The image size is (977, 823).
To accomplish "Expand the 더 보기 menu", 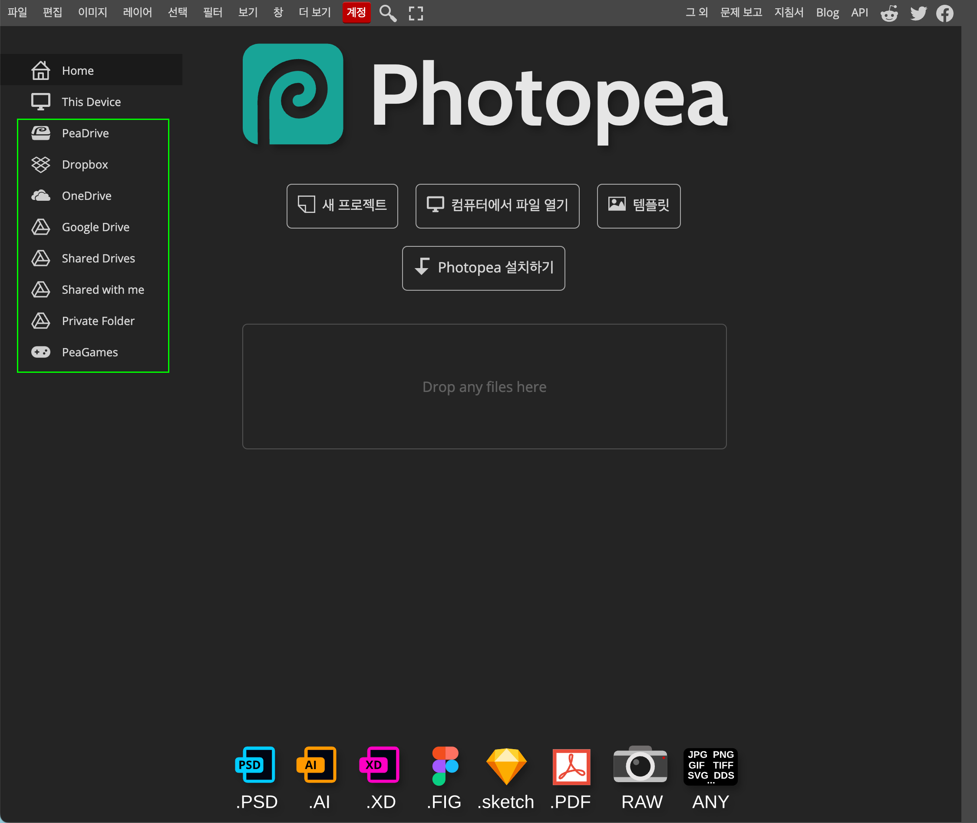I will pos(315,12).
